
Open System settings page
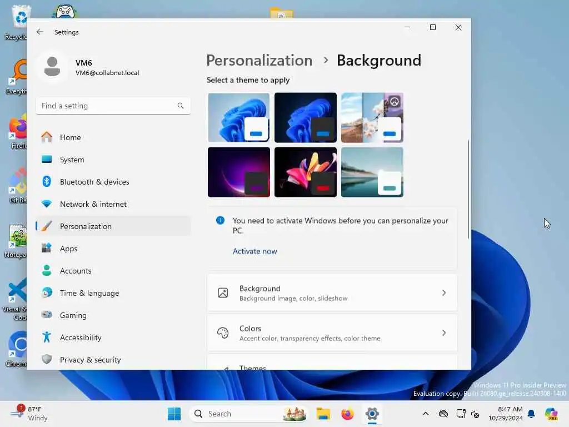click(113, 160)
